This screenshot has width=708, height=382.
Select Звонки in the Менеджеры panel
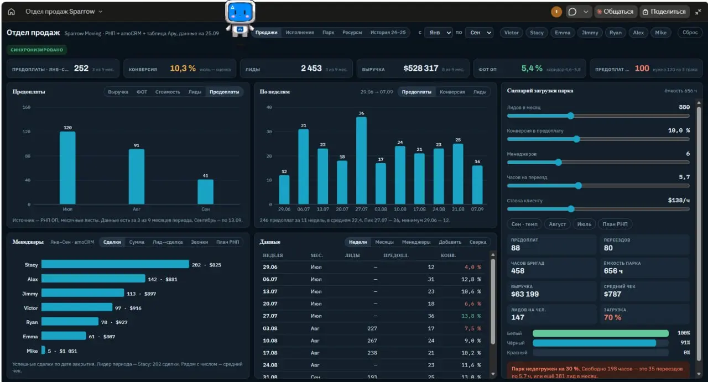(x=200, y=242)
